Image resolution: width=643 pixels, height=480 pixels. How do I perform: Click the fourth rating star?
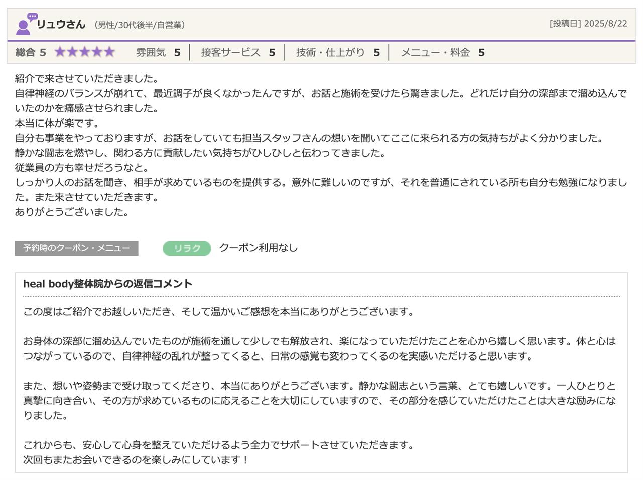click(97, 52)
